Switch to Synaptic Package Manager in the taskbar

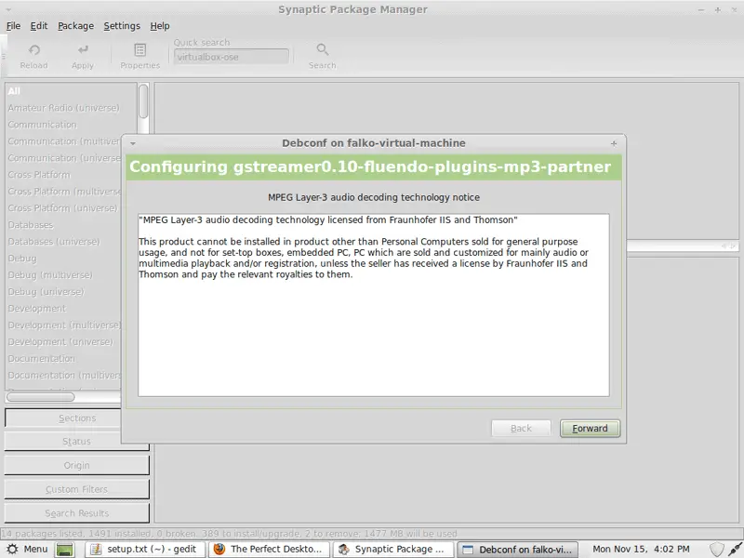(393, 549)
